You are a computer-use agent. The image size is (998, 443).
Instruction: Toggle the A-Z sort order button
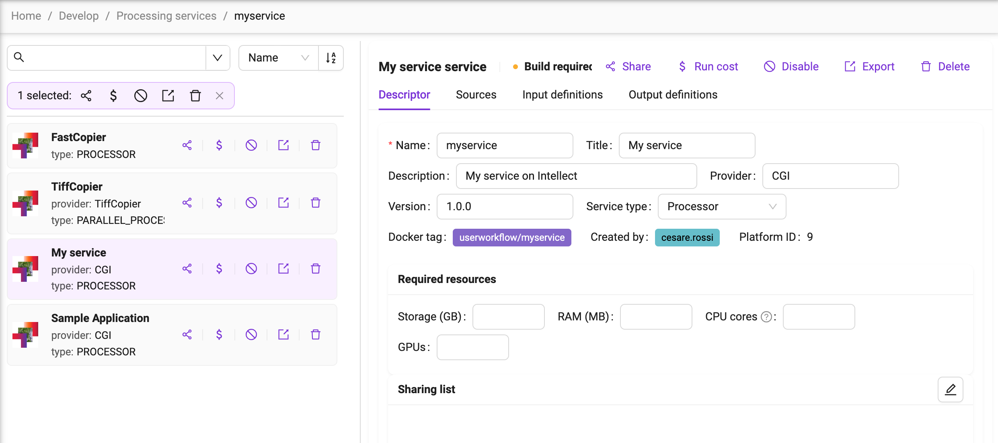click(x=331, y=58)
